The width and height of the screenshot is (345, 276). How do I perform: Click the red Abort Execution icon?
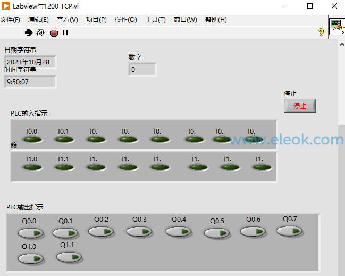point(54,33)
